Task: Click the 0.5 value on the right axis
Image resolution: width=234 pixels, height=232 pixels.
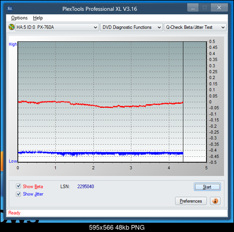Action: [x=212, y=41]
